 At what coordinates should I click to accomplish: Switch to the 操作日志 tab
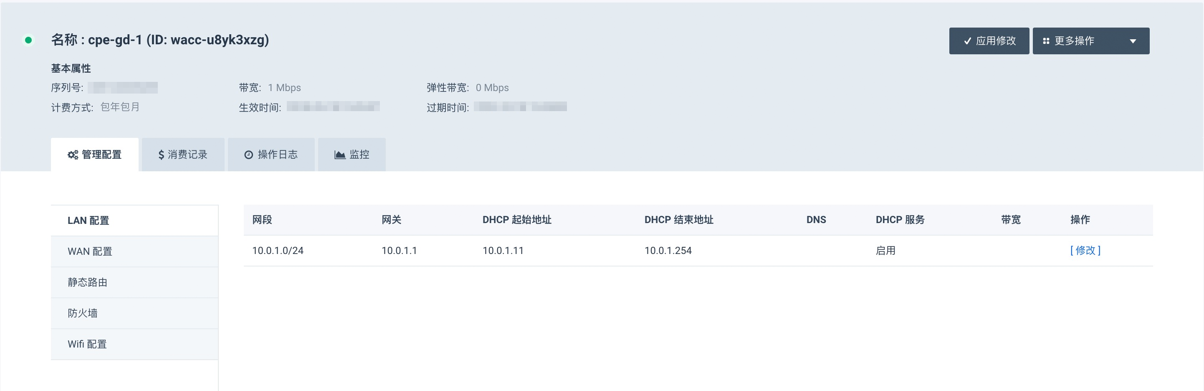[271, 155]
